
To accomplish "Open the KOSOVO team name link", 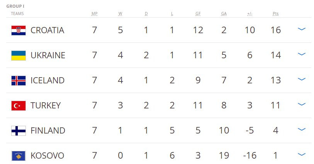I will click(47, 156).
